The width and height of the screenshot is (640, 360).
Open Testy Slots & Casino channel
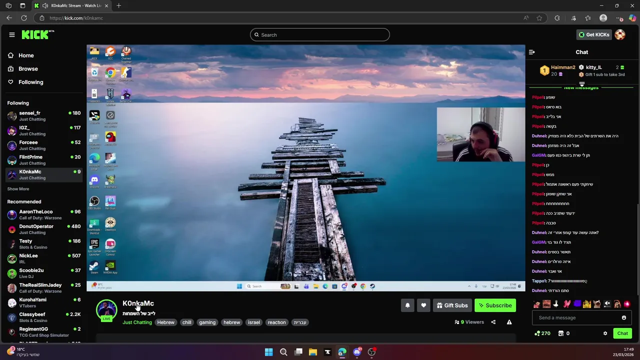[x=44, y=244]
